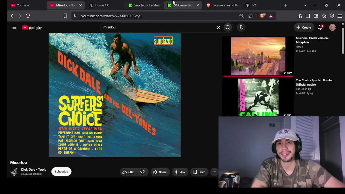Click the Create button
345x194 pixels.
pyautogui.click(x=304, y=27)
